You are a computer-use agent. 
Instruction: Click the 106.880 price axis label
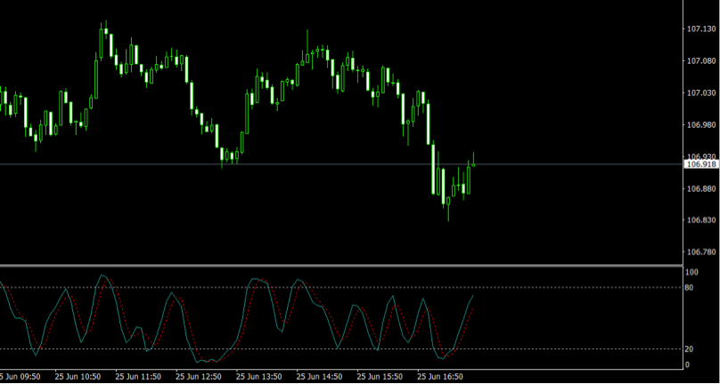click(701, 188)
